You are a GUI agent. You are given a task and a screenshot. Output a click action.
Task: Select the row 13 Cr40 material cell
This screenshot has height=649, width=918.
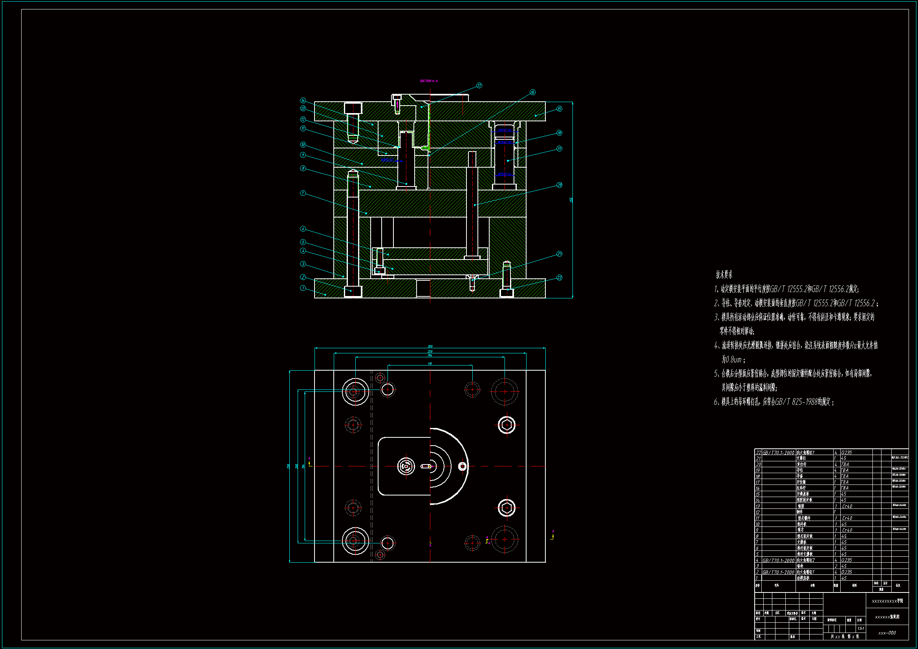(847, 506)
